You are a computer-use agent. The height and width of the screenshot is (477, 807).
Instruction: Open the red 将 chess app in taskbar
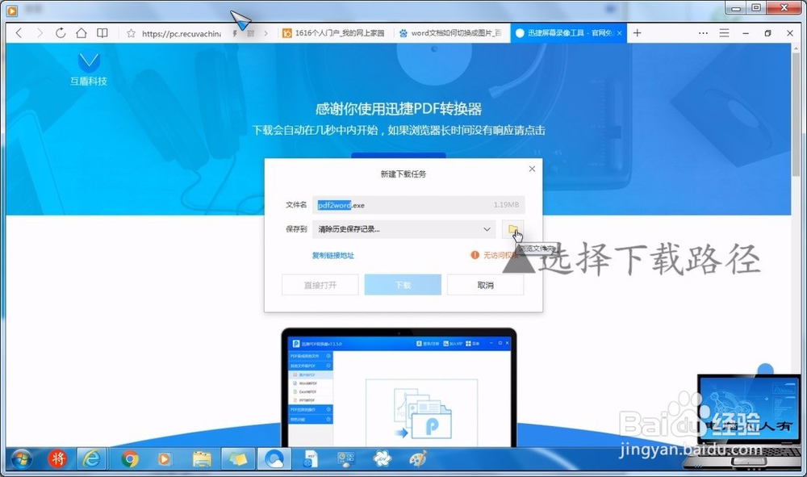click(57, 458)
